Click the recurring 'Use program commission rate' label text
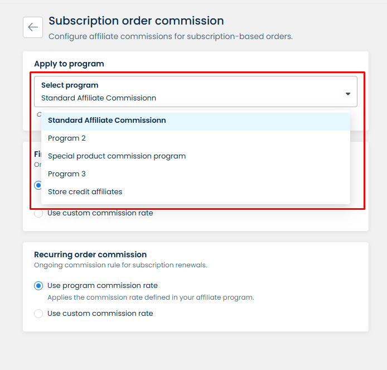Image resolution: width=387 pixels, height=370 pixels. [x=103, y=286]
